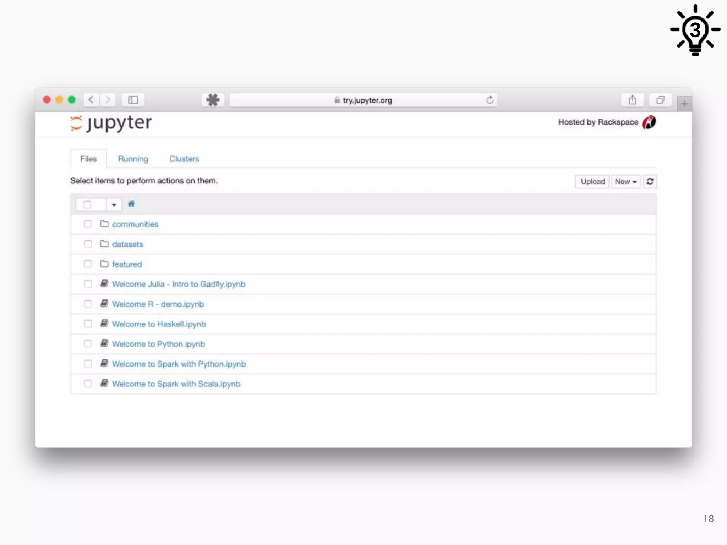The image size is (727, 545).
Task: Switch to the Running tab
Action: pos(133,159)
